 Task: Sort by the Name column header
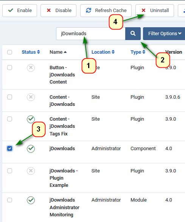click(58, 52)
